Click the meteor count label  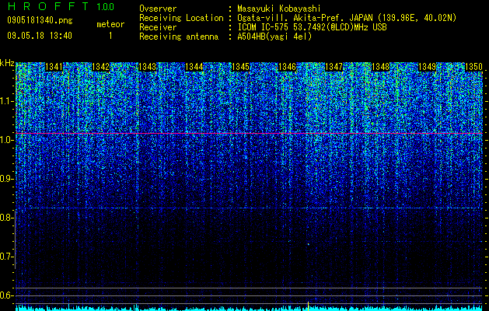[x=110, y=24]
